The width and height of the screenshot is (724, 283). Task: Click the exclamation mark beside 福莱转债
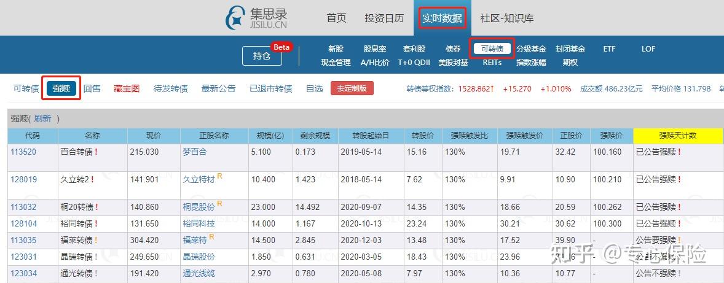[96, 240]
